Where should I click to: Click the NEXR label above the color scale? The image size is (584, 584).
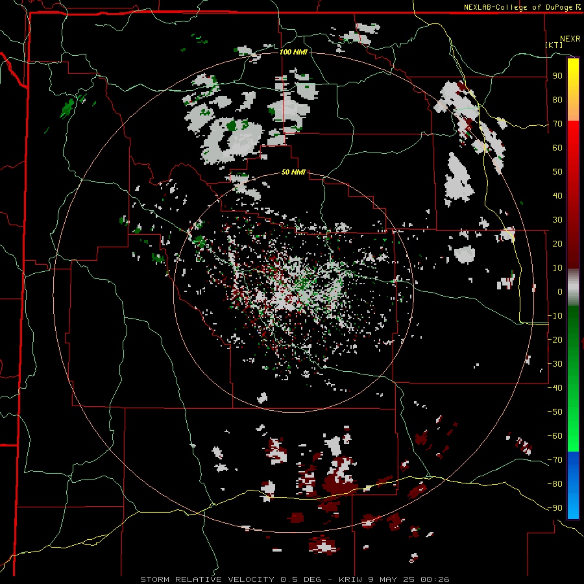570,39
